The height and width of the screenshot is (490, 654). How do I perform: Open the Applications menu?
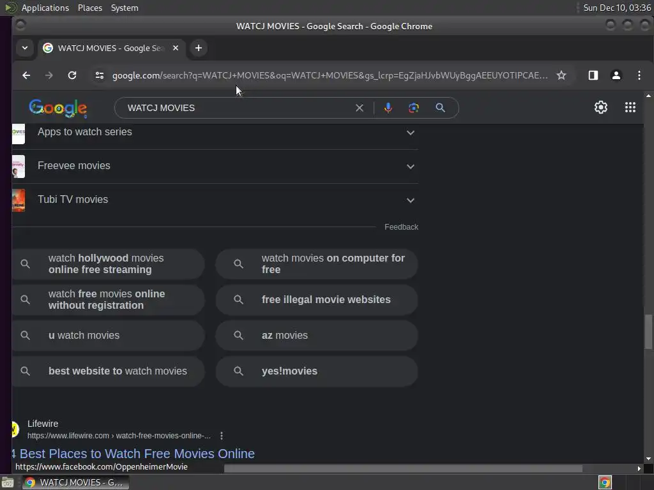(45, 8)
